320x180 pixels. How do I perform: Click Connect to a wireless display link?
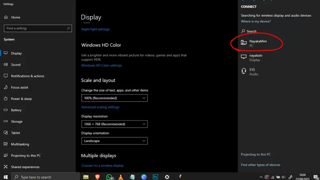coord(102,166)
